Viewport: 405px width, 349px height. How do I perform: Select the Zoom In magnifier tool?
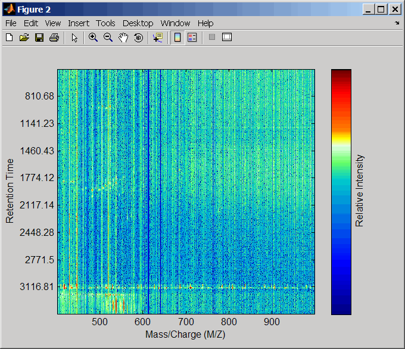(93, 38)
